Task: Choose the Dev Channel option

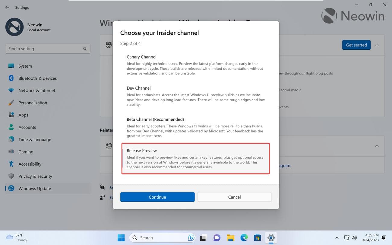Action: click(x=195, y=96)
